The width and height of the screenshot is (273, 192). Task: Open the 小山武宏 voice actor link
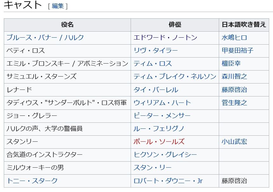coord(234,142)
